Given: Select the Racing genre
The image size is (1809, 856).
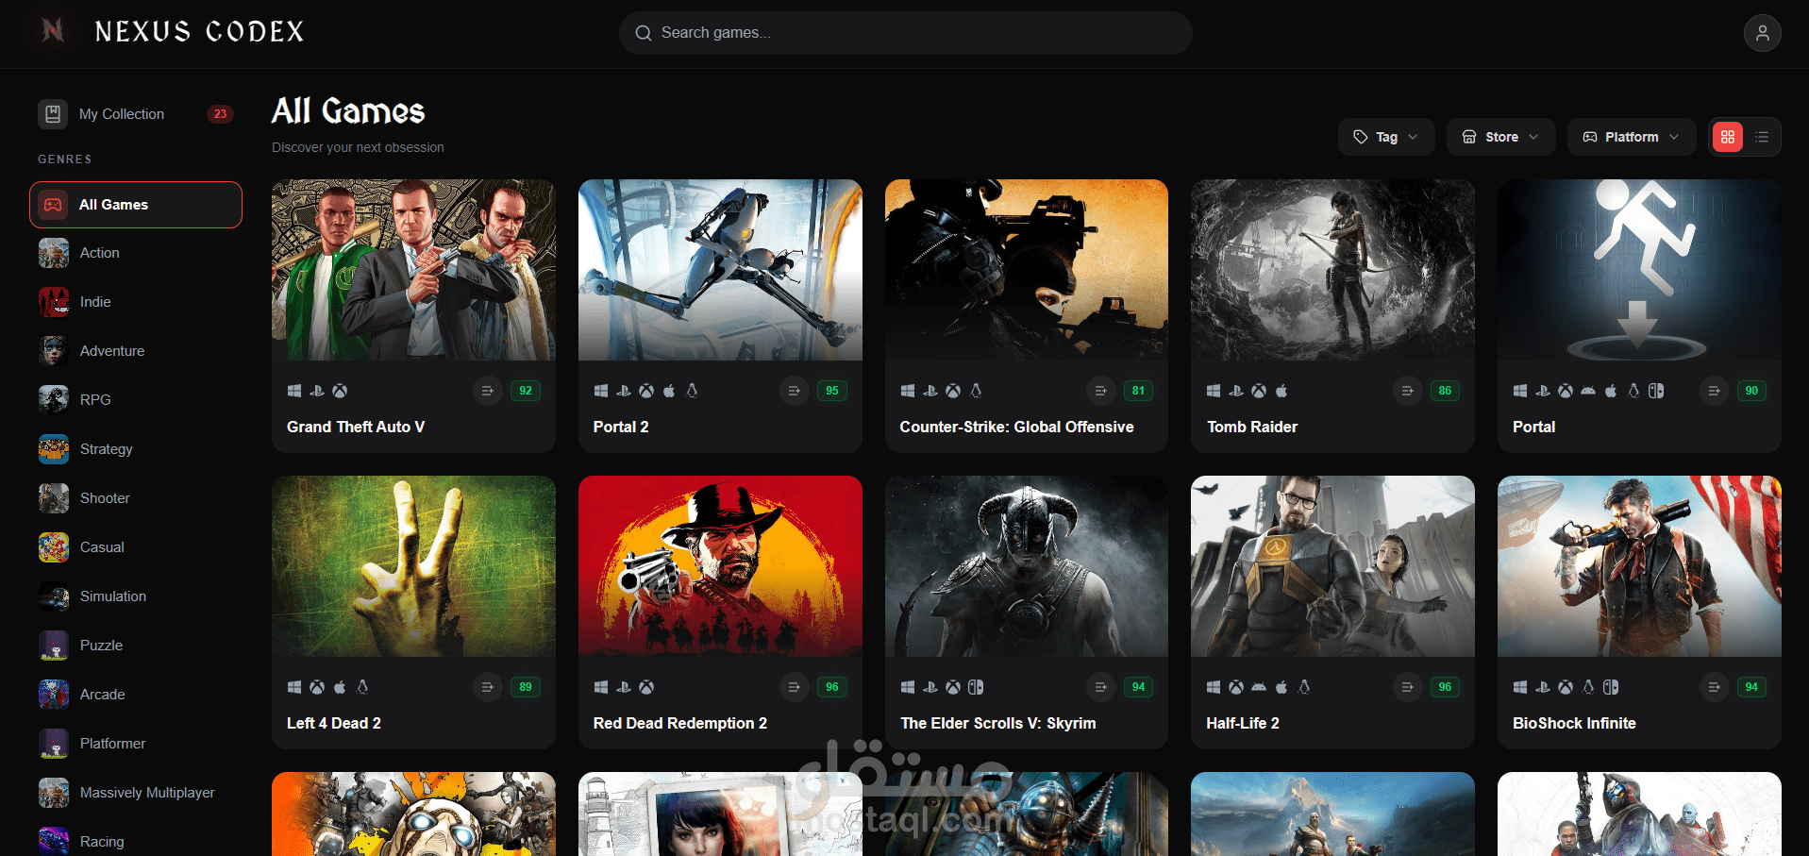Looking at the screenshot, I should click(136, 842).
